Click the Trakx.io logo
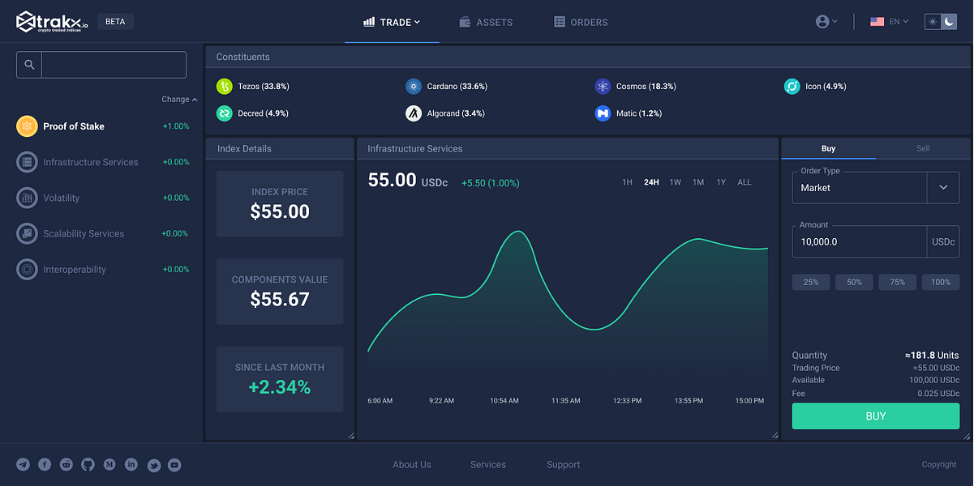Image resolution: width=974 pixels, height=486 pixels. point(53,22)
